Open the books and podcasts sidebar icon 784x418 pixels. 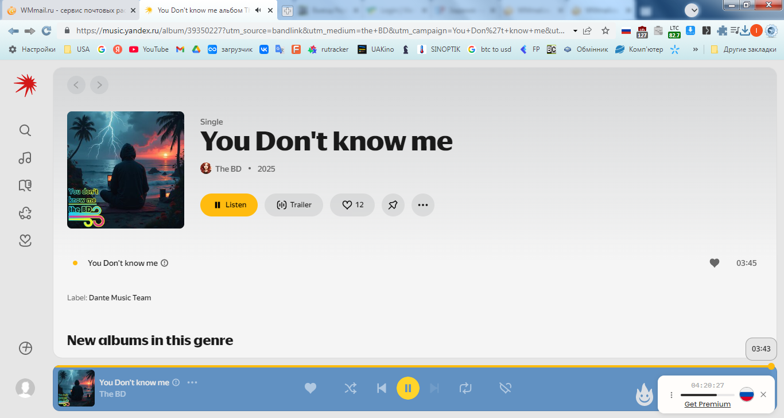pyautogui.click(x=25, y=185)
